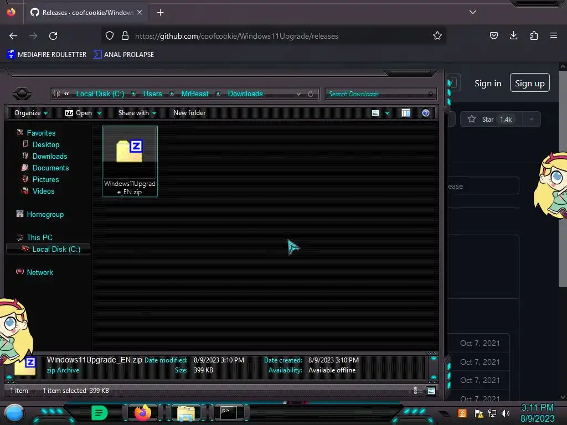Image resolution: width=567 pixels, height=425 pixels.
Task: Click the Search Downloads field
Action: tap(381, 94)
